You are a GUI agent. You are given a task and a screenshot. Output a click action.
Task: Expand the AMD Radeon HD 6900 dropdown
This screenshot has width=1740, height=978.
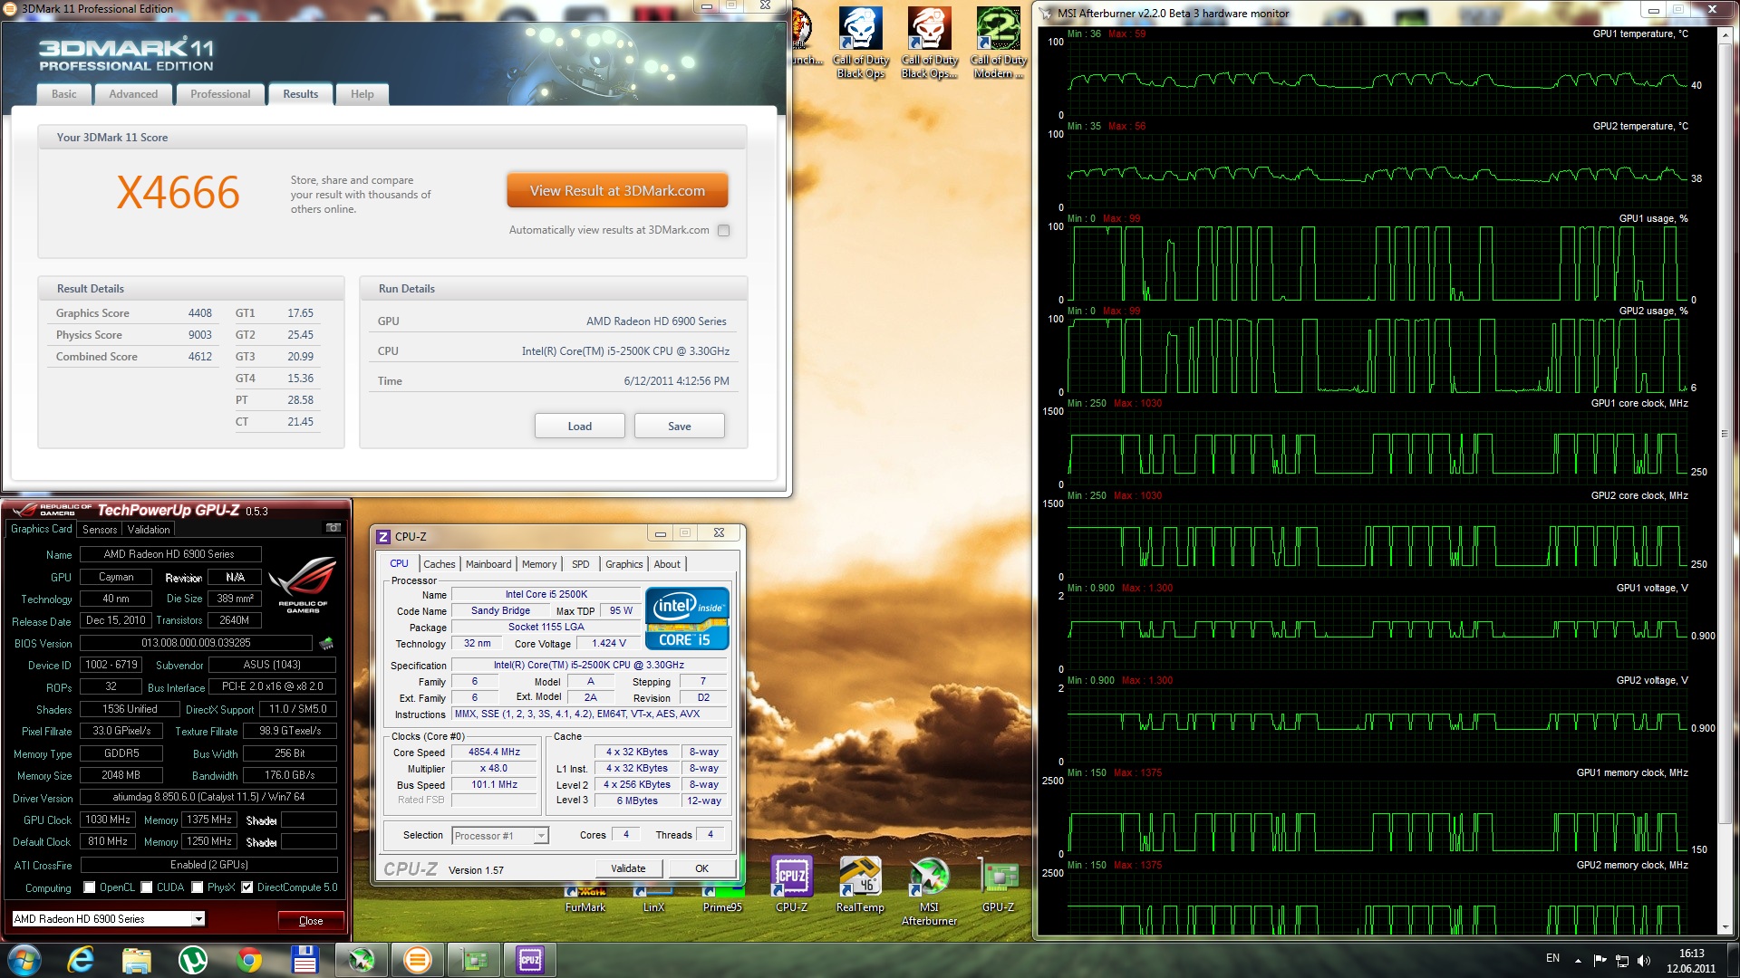point(198,919)
